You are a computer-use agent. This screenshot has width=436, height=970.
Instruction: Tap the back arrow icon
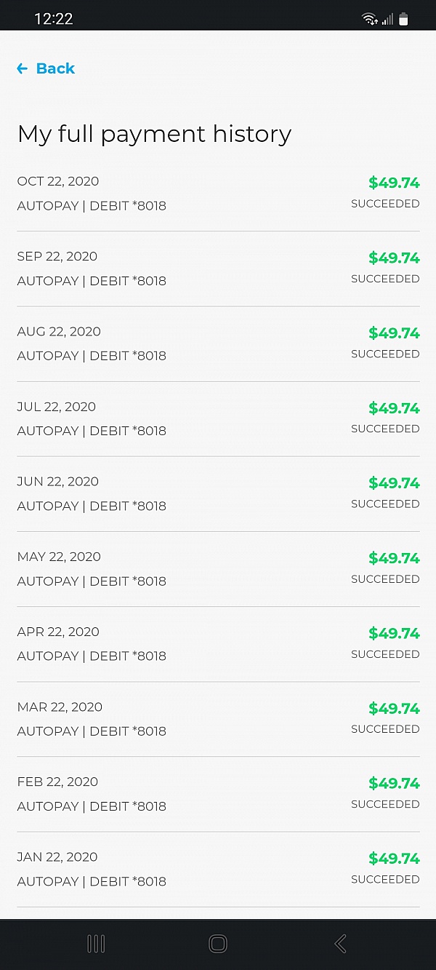(22, 68)
